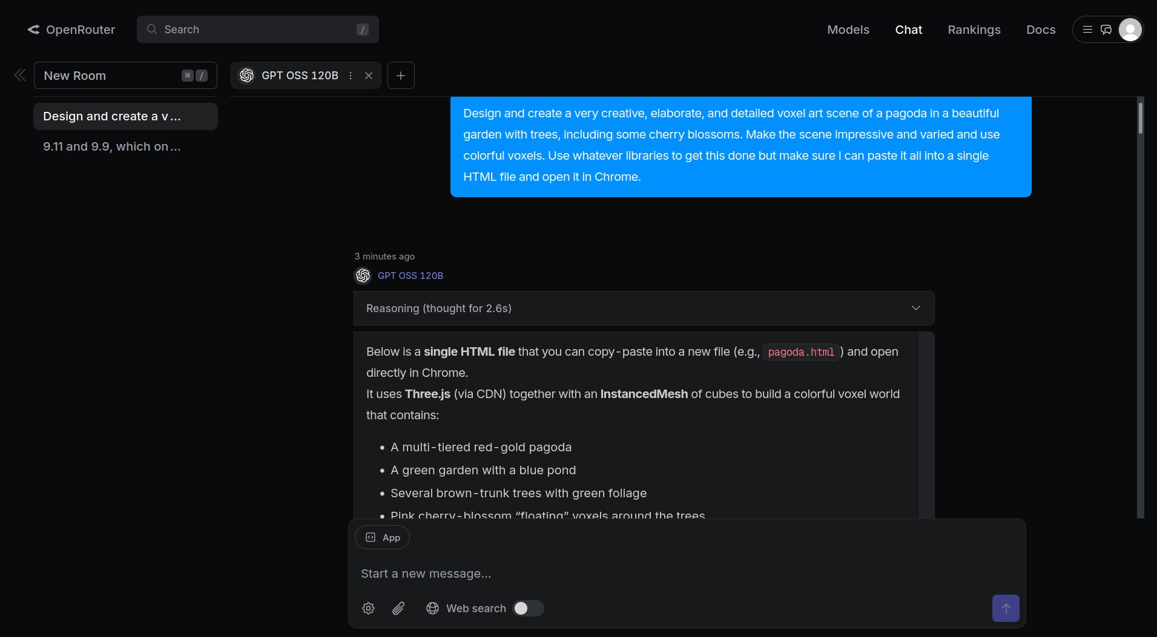This screenshot has width=1157, height=637.
Task: Expand Reasoning (thought for 2.6s) panel
Action: [x=644, y=309]
